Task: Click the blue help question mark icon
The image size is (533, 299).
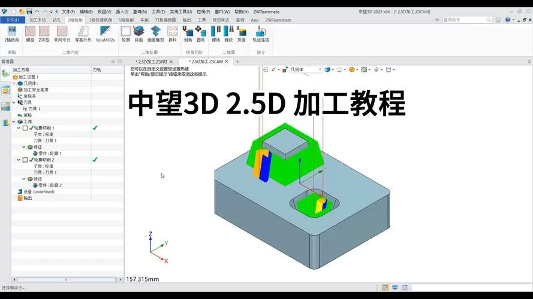Action: [x=507, y=20]
